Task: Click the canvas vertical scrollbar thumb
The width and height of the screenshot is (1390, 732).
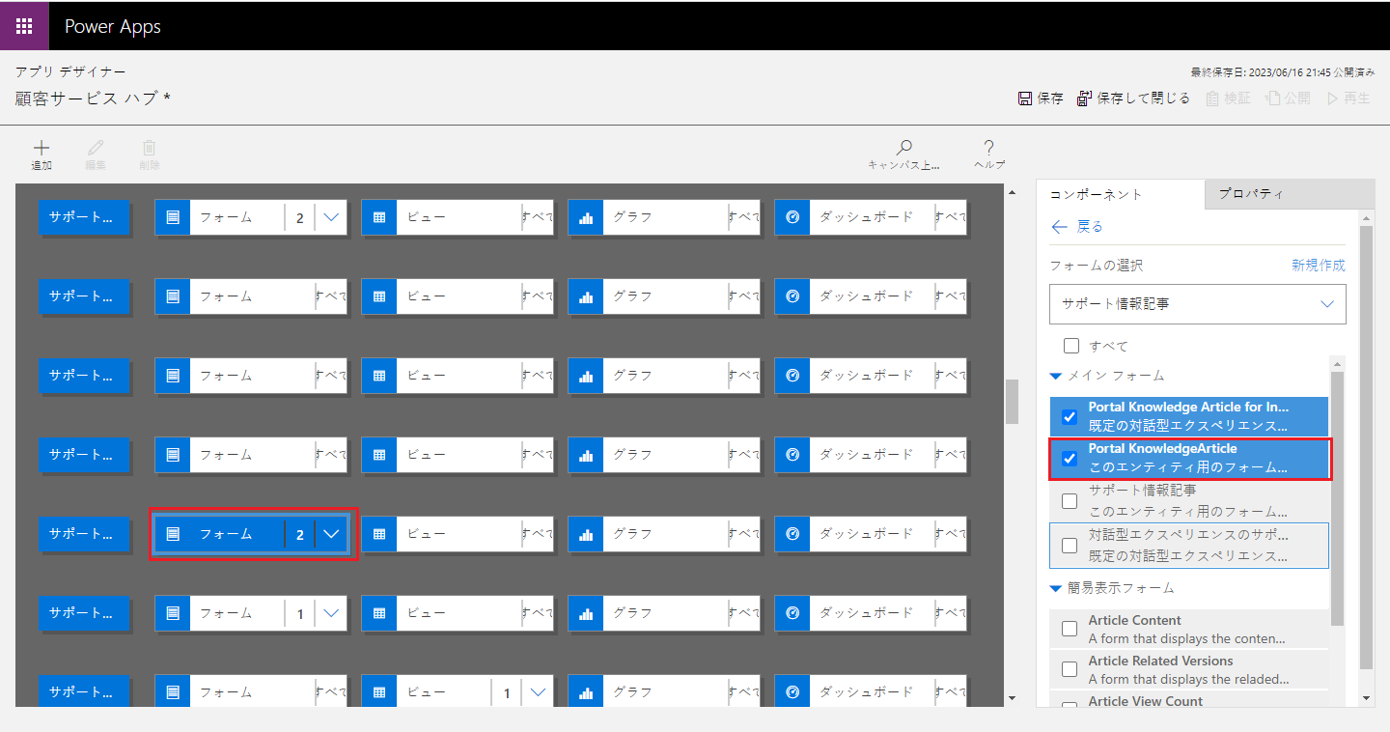Action: 1012,402
